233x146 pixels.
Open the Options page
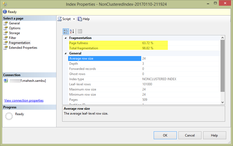tap(15, 28)
